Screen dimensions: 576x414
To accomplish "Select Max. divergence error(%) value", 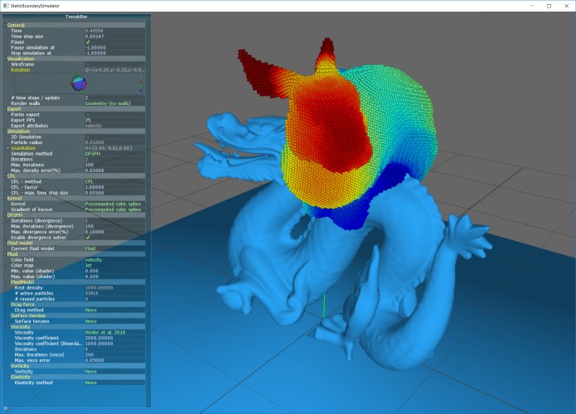I will pyautogui.click(x=115, y=232).
